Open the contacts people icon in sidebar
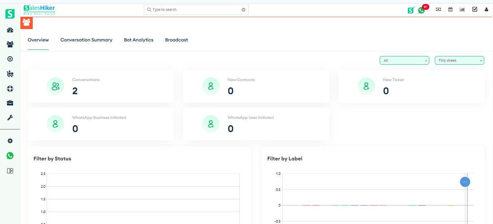The image size is (493, 224). 10,44
